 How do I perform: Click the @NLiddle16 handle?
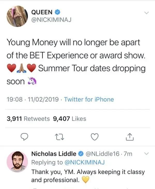pos(103,154)
